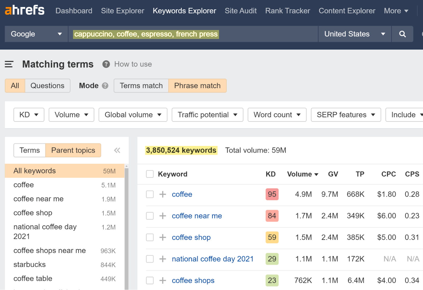Expand the United States country selector
Viewport: 423px width, 290px height.
tap(354, 34)
